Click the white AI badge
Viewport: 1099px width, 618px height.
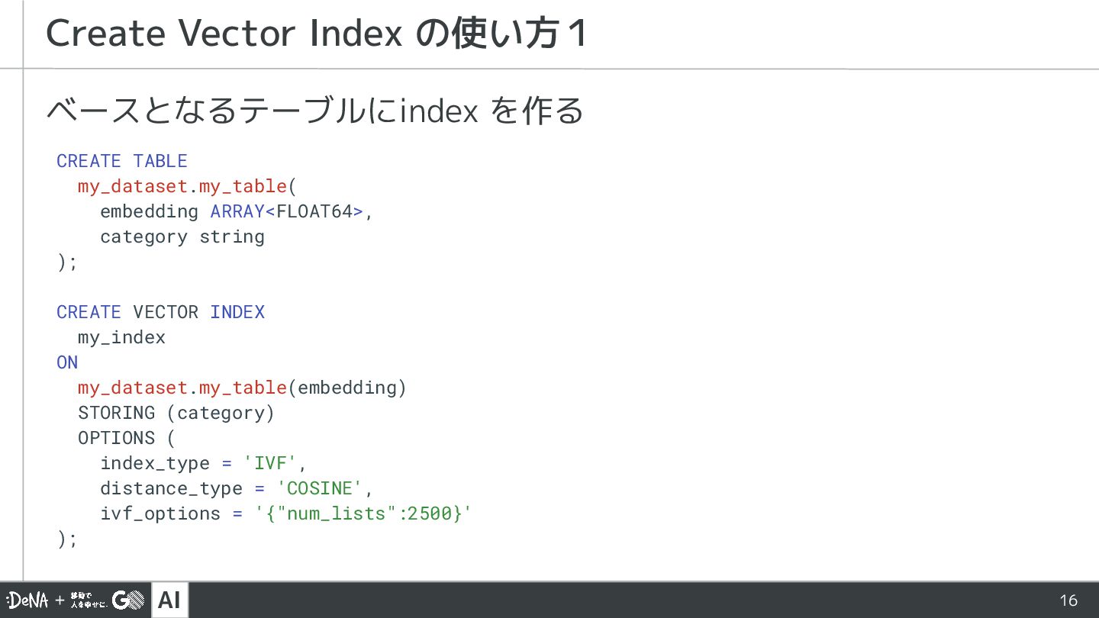point(169,600)
